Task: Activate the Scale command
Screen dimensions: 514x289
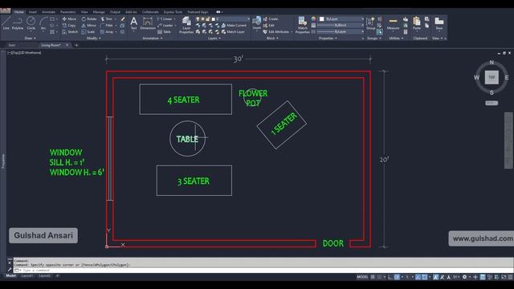Action: click(x=88, y=32)
